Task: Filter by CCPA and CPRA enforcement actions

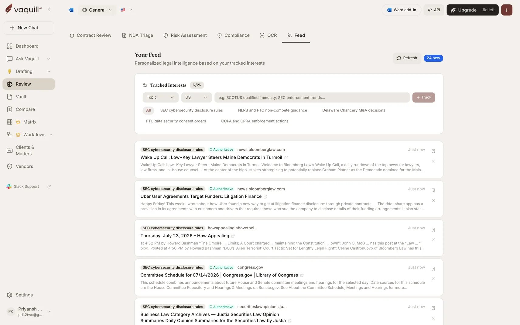Action: [x=255, y=121]
